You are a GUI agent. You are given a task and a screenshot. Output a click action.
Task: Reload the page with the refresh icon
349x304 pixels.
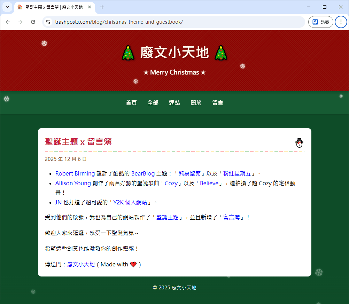click(33, 22)
